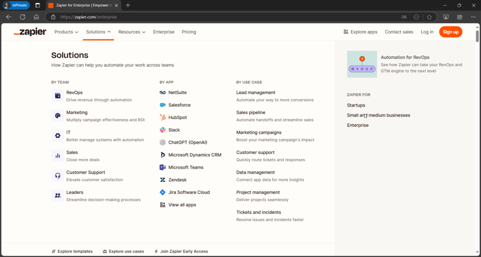Click the Salesforce cloud icon
This screenshot has width=481, height=257.
tap(163, 105)
